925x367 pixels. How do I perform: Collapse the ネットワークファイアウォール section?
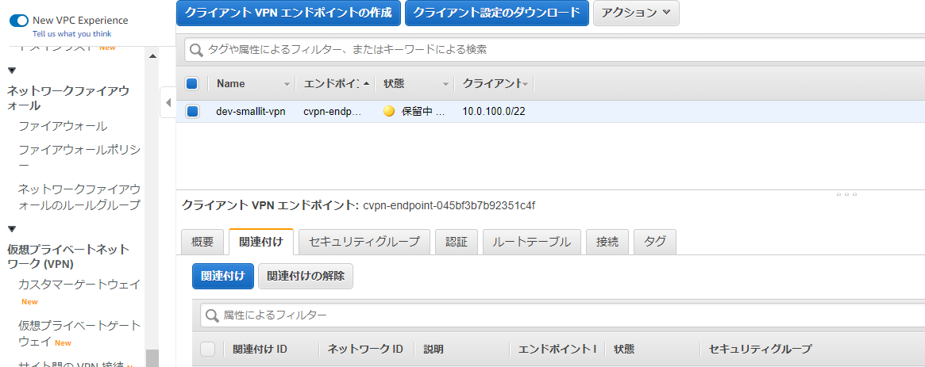pyautogui.click(x=12, y=71)
